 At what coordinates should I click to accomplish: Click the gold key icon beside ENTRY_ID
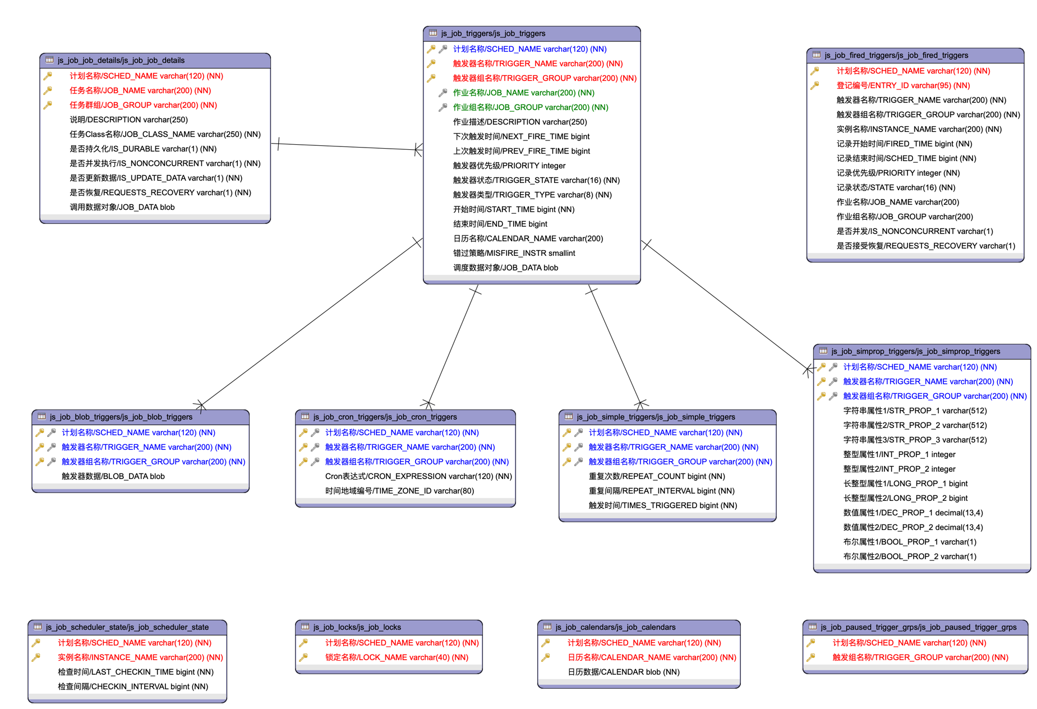[814, 85]
